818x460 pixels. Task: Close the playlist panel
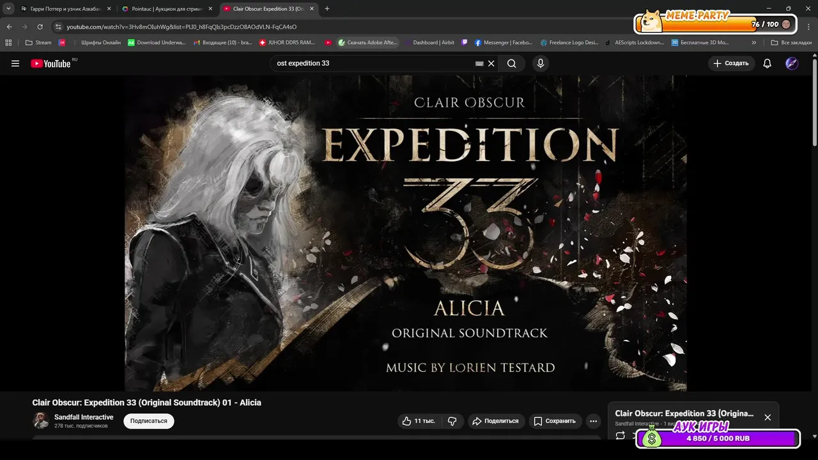pyautogui.click(x=768, y=417)
